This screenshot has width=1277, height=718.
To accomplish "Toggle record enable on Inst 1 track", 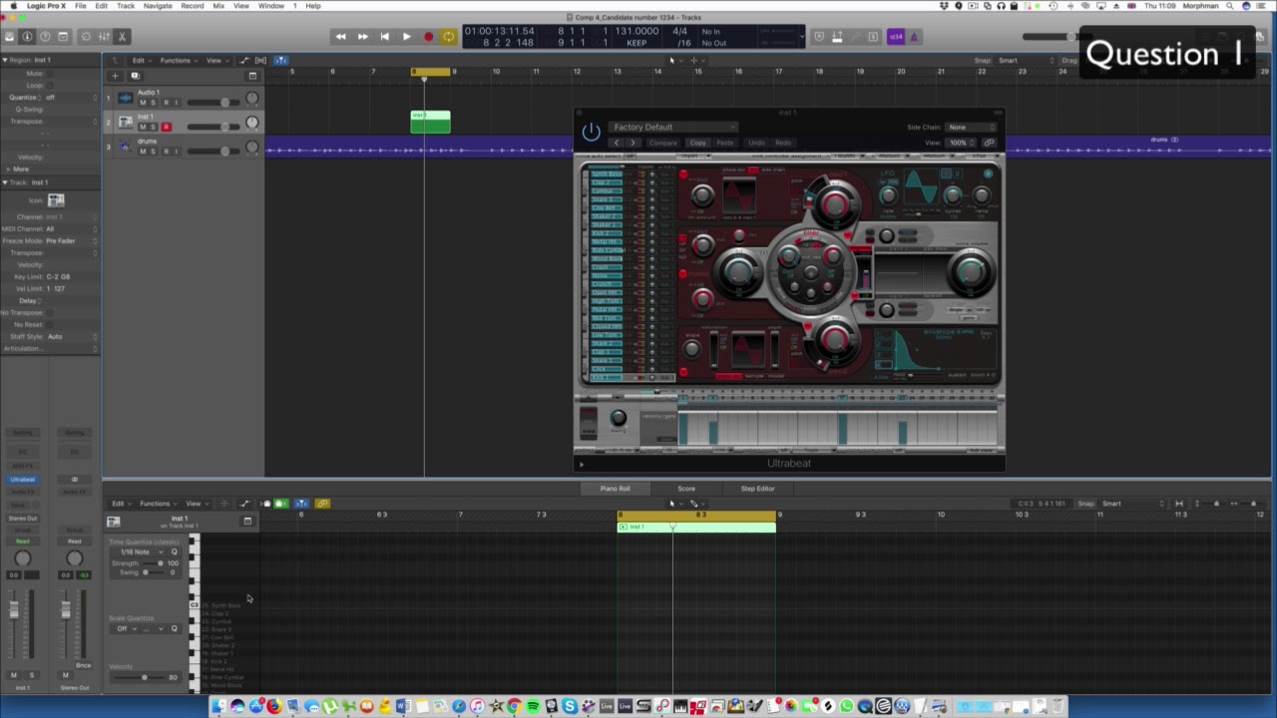I will tap(166, 127).
